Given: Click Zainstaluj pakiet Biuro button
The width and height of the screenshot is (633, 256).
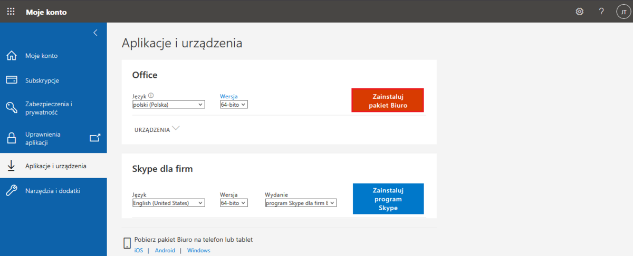Looking at the screenshot, I should [x=388, y=100].
